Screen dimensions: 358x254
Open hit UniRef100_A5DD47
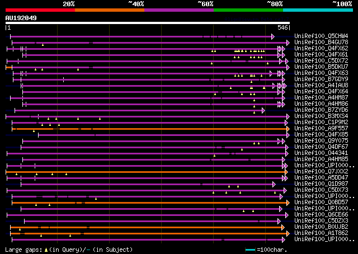(321, 178)
